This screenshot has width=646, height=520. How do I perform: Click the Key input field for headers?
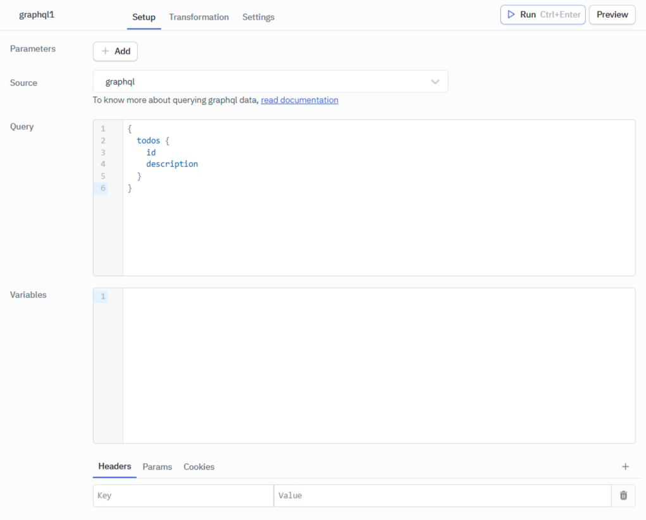tap(183, 495)
